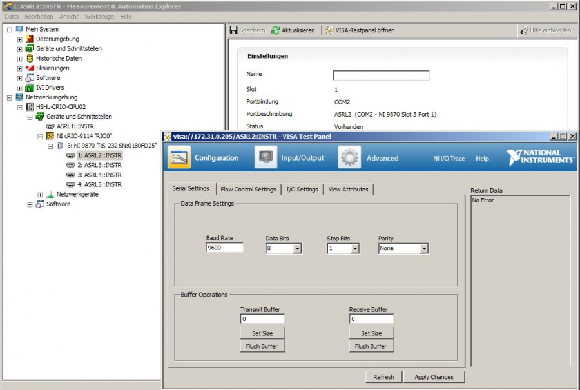Click the Aktualisieren refresh icon
This screenshot has height=390, width=580.
click(x=276, y=30)
